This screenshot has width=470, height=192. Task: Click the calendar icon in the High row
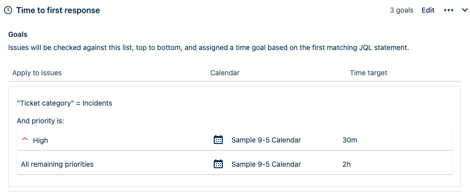[218, 139]
